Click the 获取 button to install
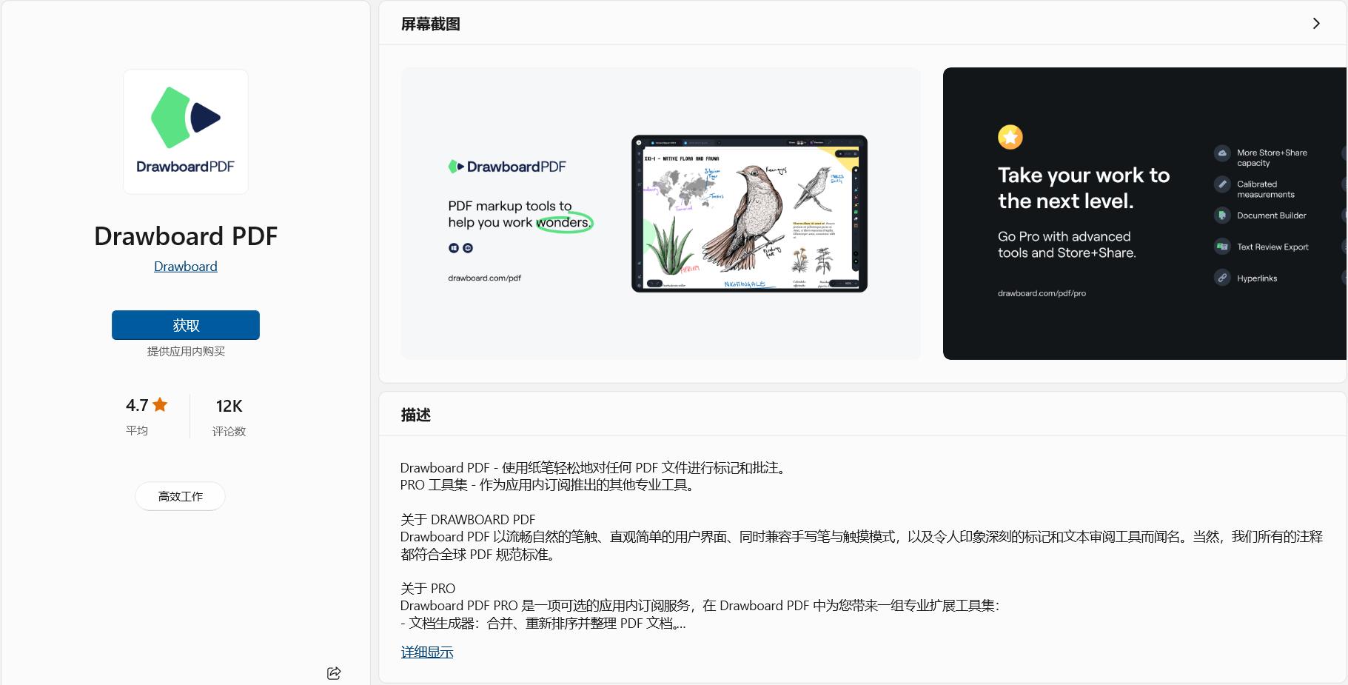 [x=185, y=324]
